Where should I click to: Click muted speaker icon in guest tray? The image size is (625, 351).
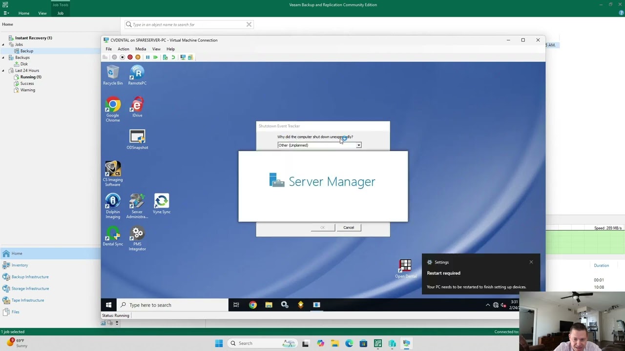[x=503, y=305]
